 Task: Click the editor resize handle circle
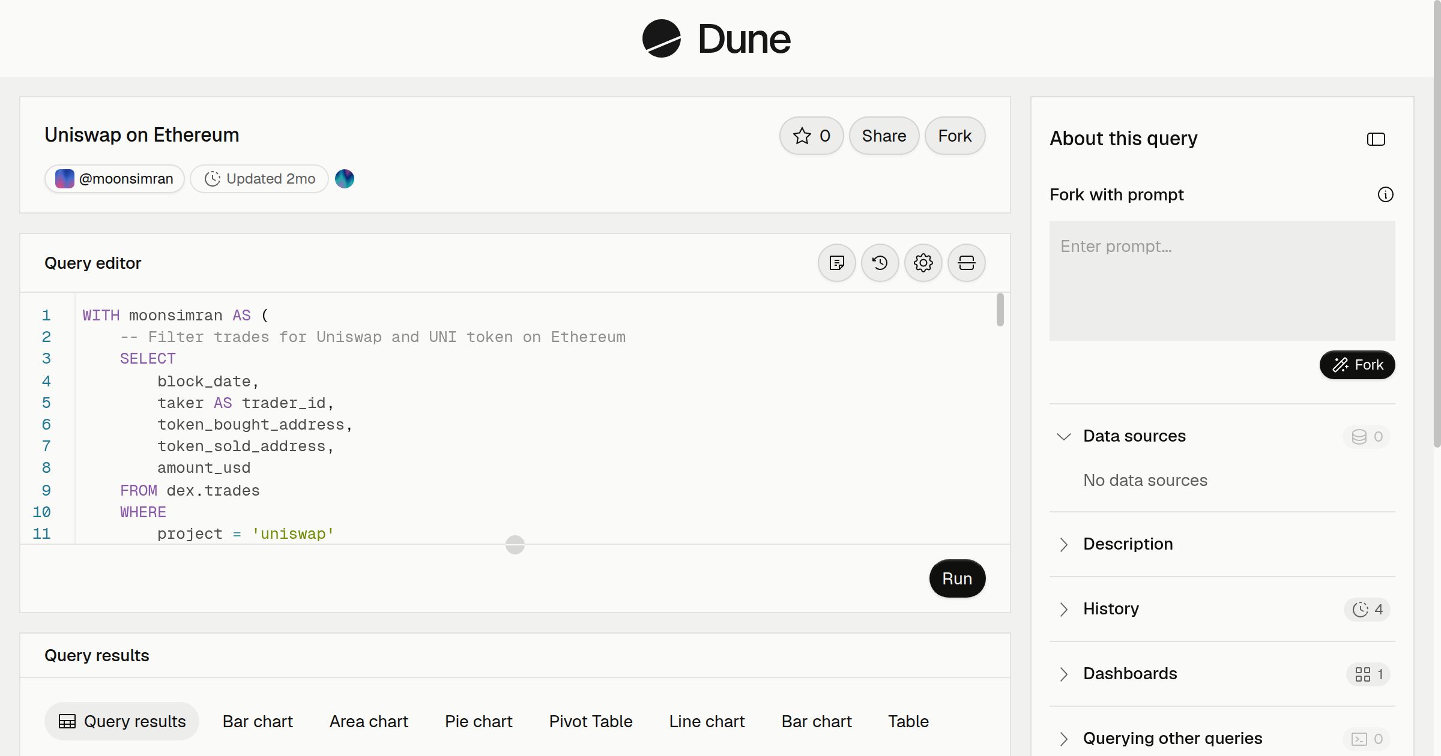click(x=515, y=545)
